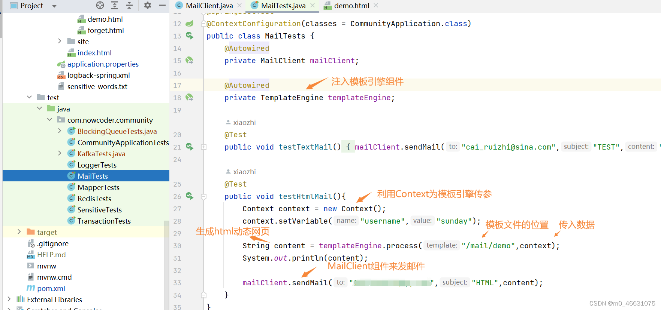
Task: Expand External Libraries node
Action: (9, 299)
